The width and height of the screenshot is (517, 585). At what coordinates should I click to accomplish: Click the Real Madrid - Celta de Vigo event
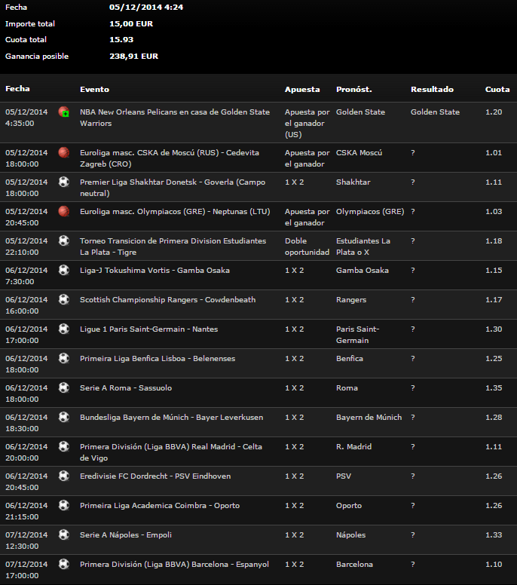tap(171, 452)
